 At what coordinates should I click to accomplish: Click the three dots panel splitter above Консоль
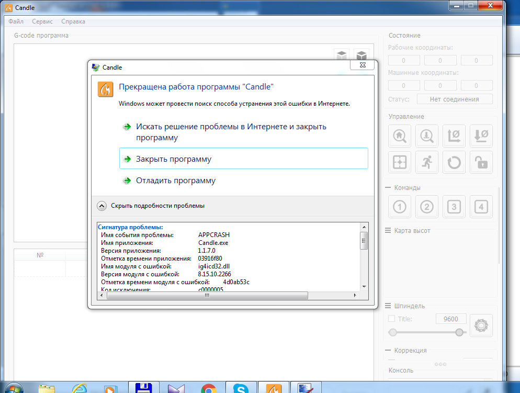point(440,364)
